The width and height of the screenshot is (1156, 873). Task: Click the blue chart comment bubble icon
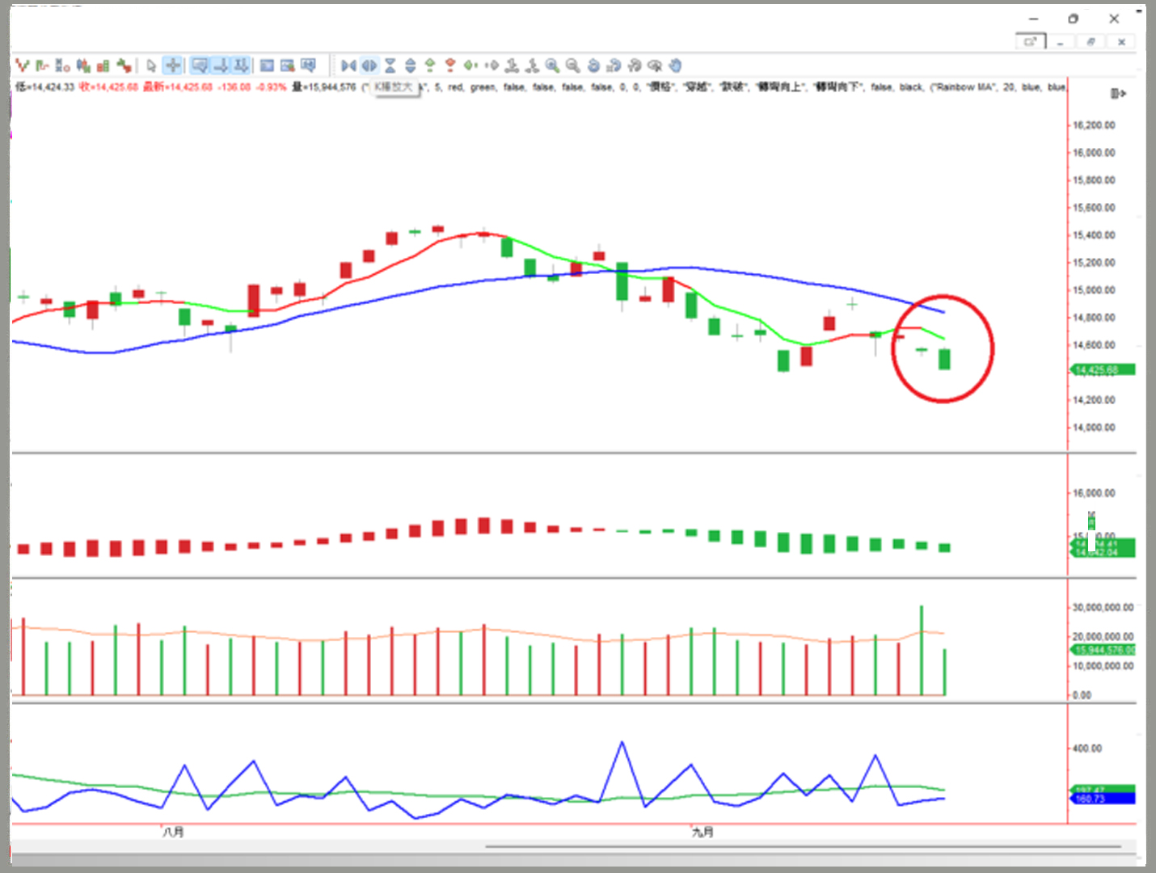click(x=308, y=65)
